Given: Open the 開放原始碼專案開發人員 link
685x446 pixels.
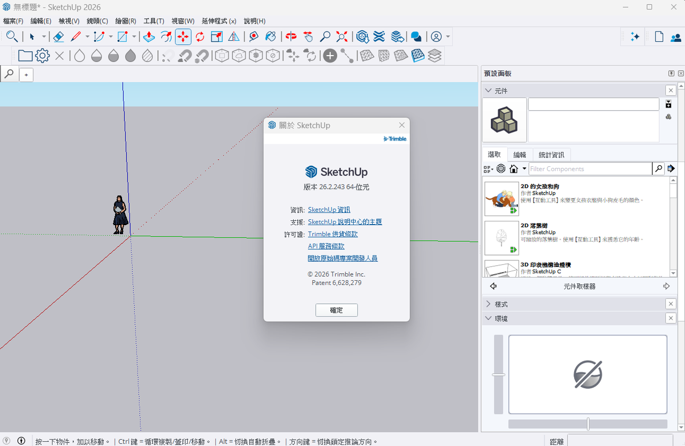Looking at the screenshot, I should [343, 258].
